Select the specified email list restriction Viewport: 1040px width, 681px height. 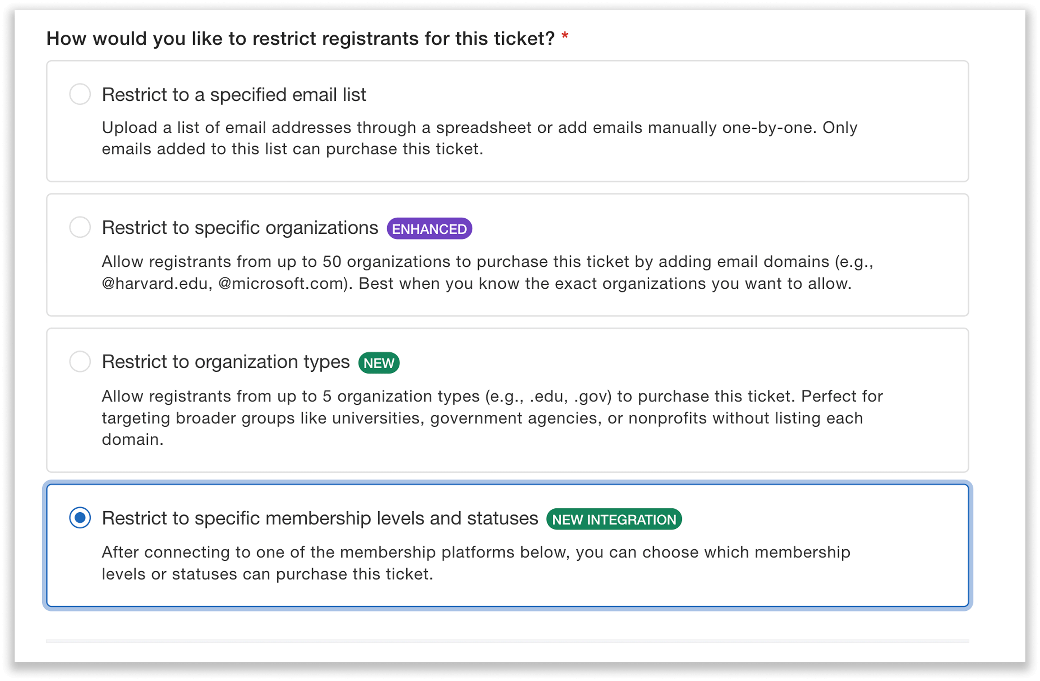[80, 94]
